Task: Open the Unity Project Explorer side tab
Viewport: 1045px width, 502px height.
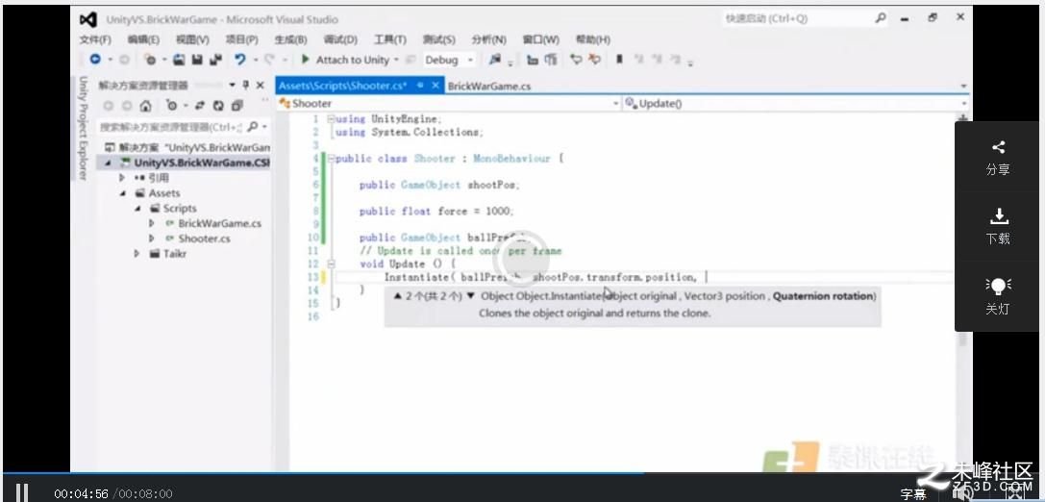Action: [x=83, y=128]
